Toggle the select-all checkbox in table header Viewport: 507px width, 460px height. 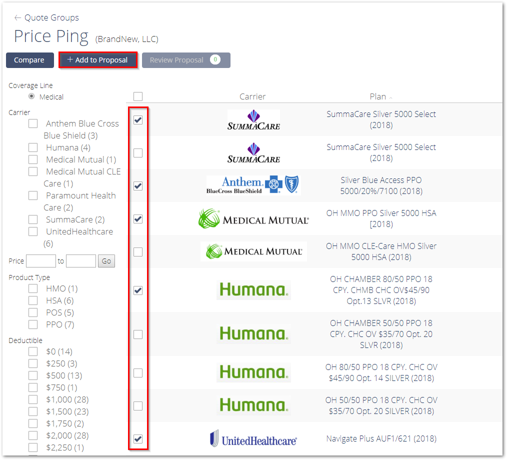[138, 96]
